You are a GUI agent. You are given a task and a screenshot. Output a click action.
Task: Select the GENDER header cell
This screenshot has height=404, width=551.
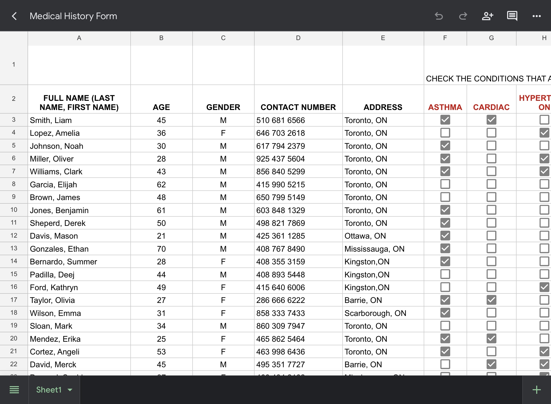pyautogui.click(x=223, y=99)
